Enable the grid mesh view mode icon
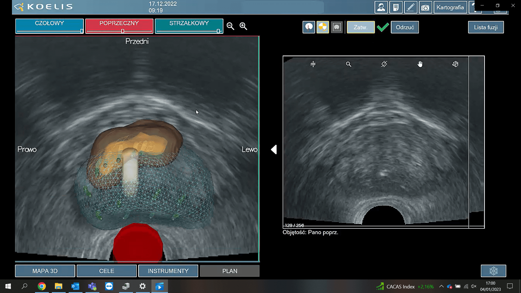 (337, 27)
